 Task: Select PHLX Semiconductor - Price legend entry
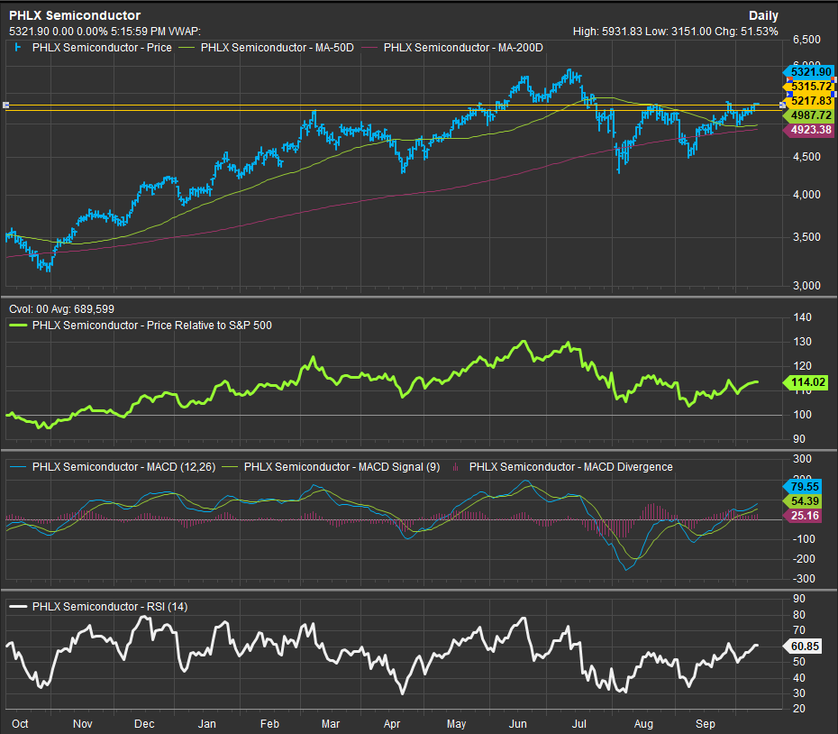(102, 48)
